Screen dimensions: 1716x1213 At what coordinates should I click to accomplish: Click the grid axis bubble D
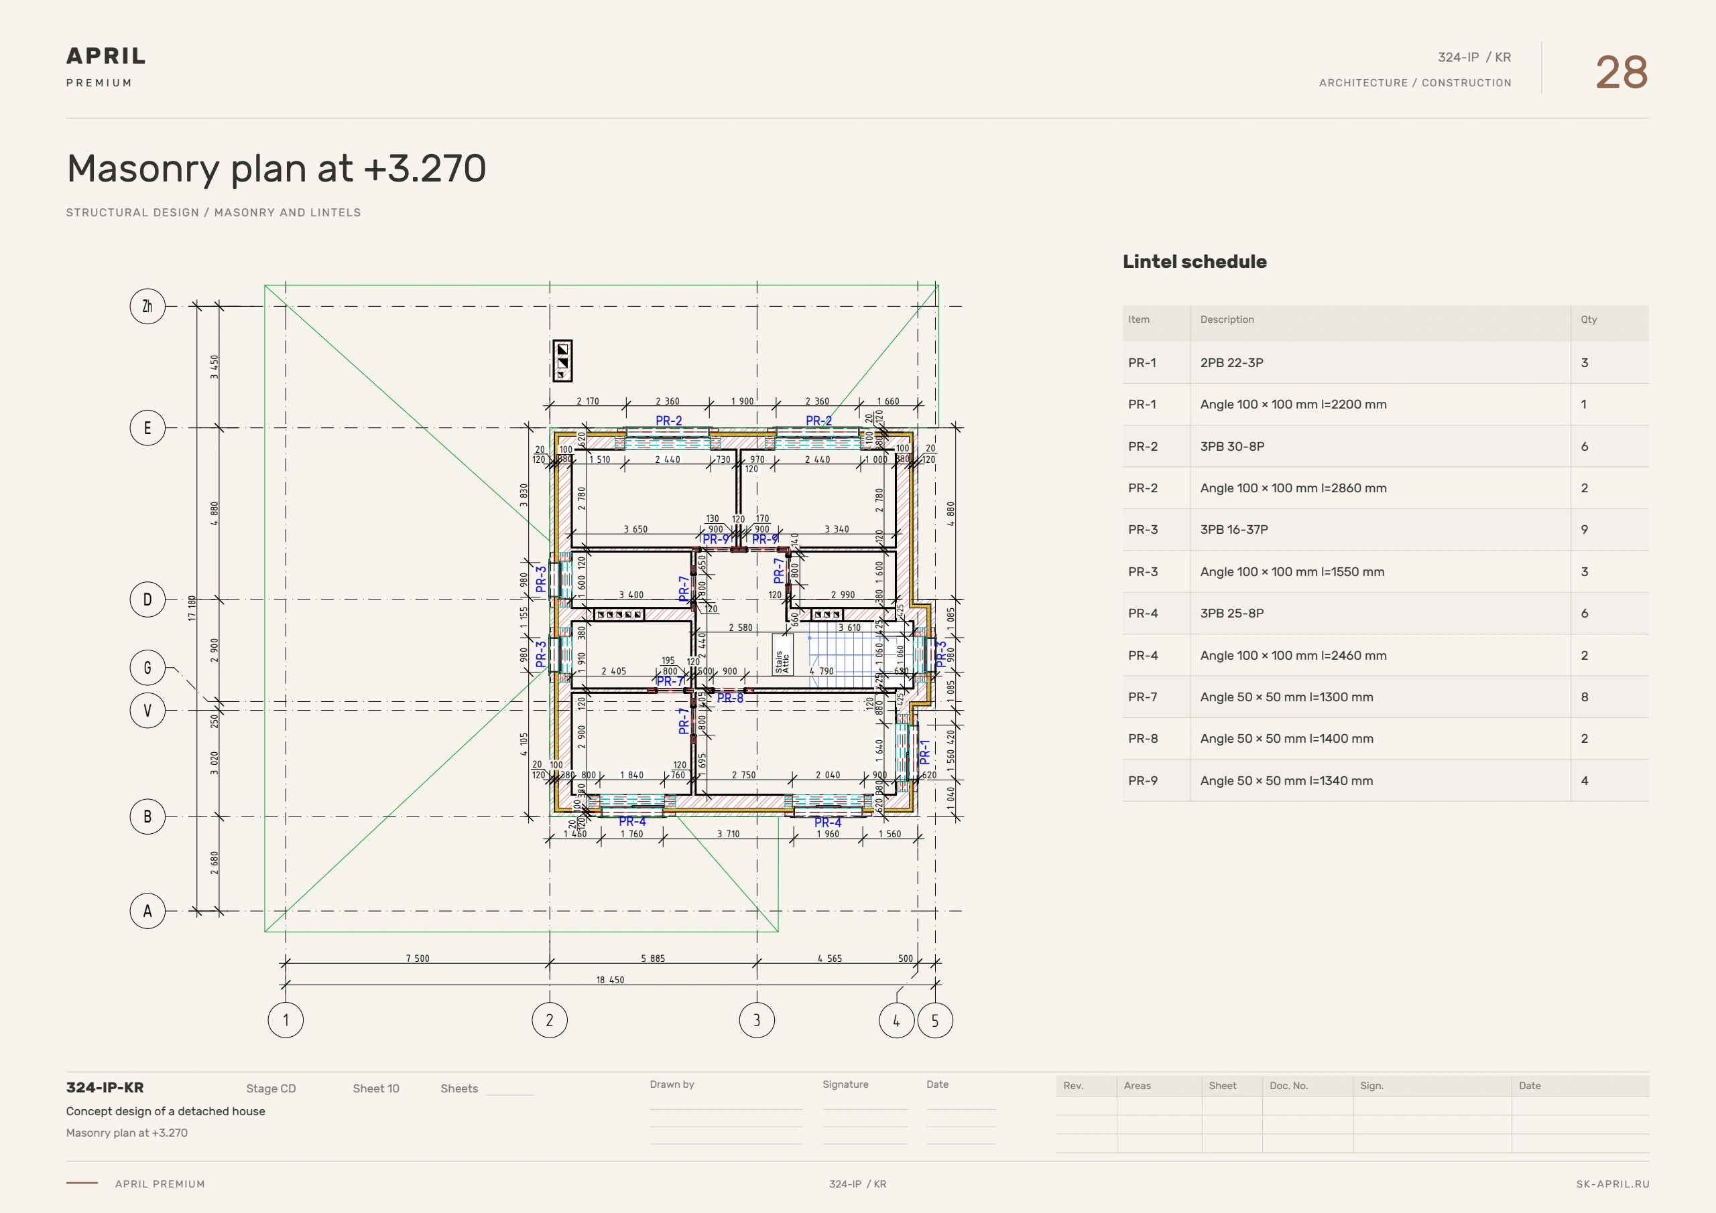[x=147, y=599]
